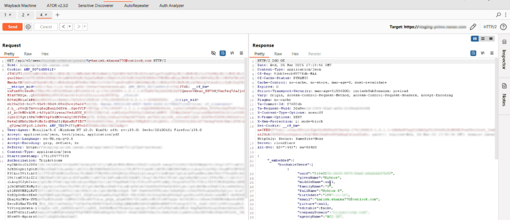Open the HTTP/2 protocol selector
This screenshot has width=510, height=220.
click(x=491, y=26)
